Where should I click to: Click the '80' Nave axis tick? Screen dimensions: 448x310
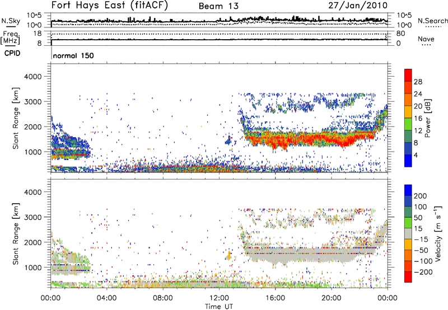tap(400, 34)
